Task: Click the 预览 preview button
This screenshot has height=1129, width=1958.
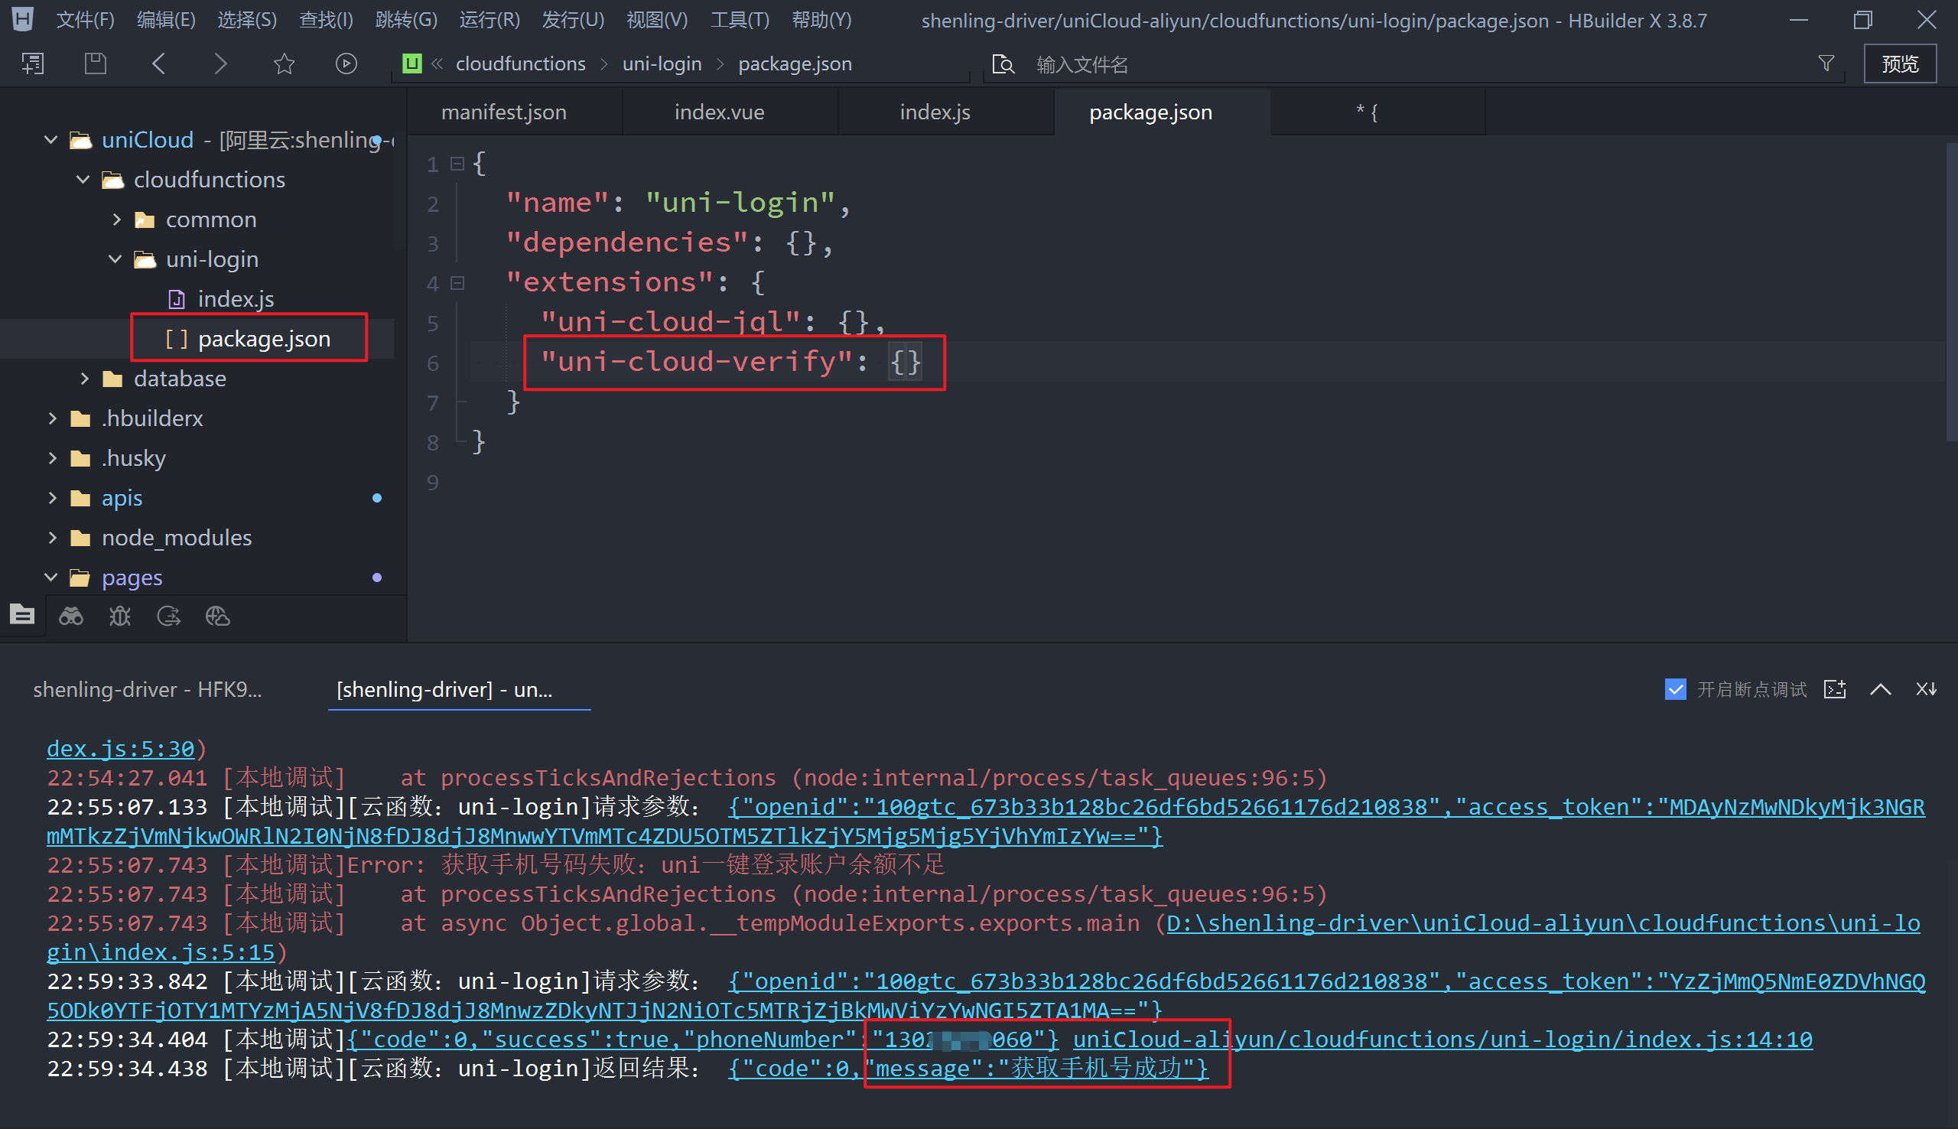Action: click(x=1899, y=63)
